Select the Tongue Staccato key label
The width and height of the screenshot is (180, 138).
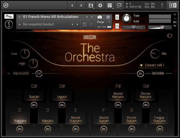[159, 119]
